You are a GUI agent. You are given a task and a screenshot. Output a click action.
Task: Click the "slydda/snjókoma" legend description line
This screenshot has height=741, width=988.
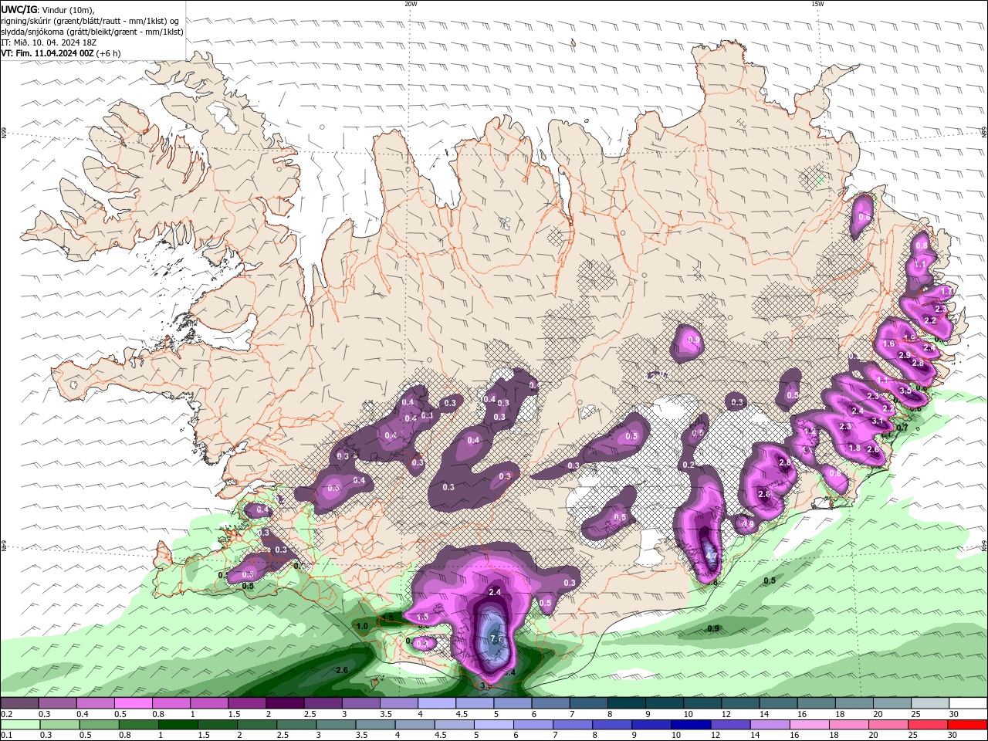pos(92,32)
